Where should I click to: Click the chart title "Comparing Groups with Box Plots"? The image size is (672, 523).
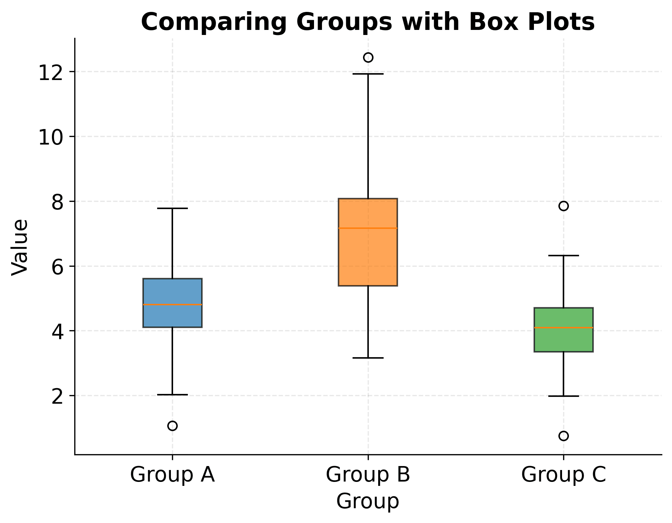point(368,22)
